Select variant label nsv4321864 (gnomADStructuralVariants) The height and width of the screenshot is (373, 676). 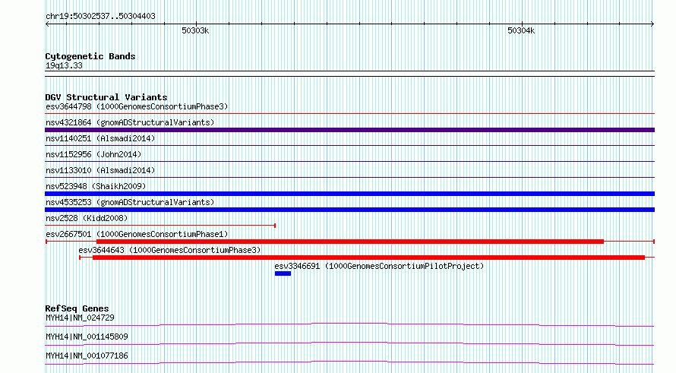(130, 122)
